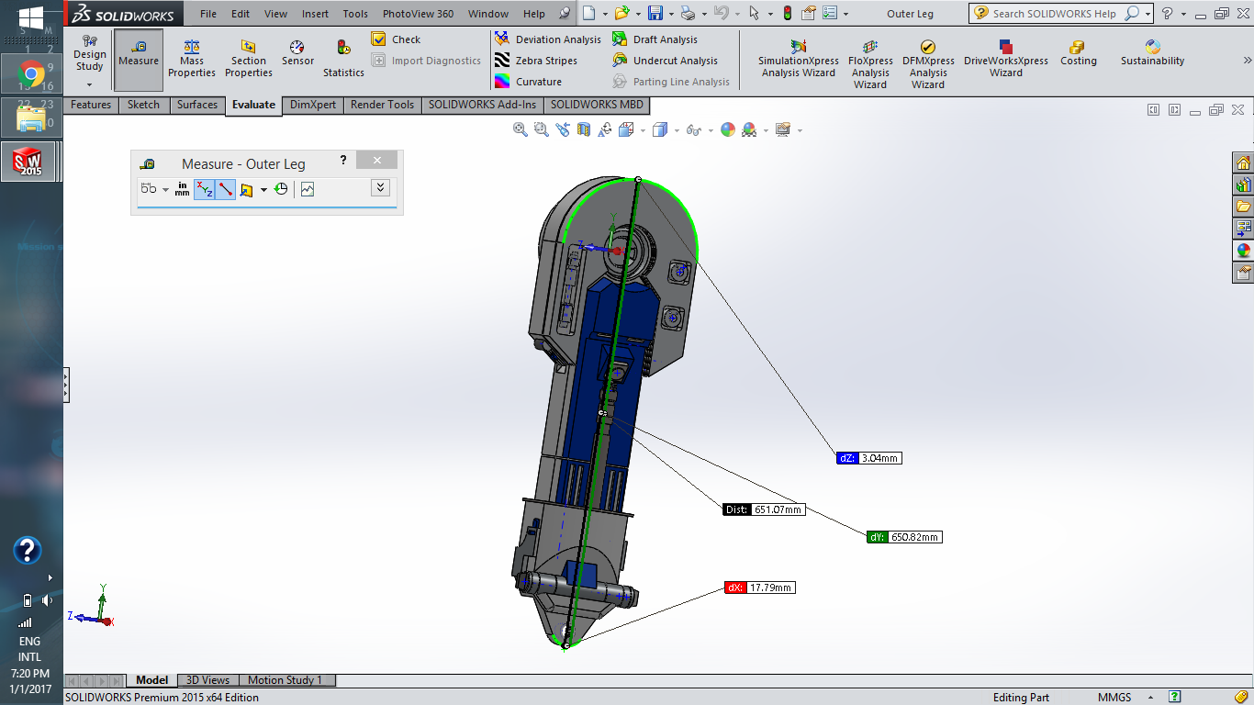Switch to the DimXpert tab
Screen dimensions: 1254x705
click(x=312, y=105)
